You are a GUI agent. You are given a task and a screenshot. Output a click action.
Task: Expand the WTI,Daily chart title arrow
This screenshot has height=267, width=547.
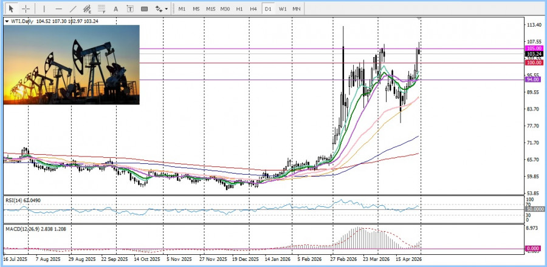click(x=7, y=21)
